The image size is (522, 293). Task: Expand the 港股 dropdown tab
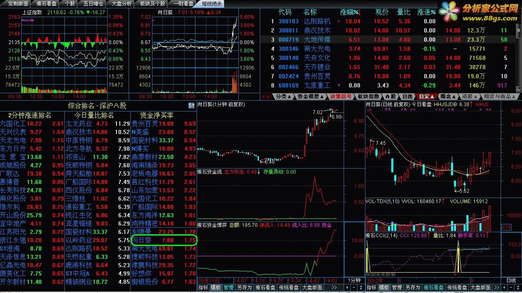(469, 96)
